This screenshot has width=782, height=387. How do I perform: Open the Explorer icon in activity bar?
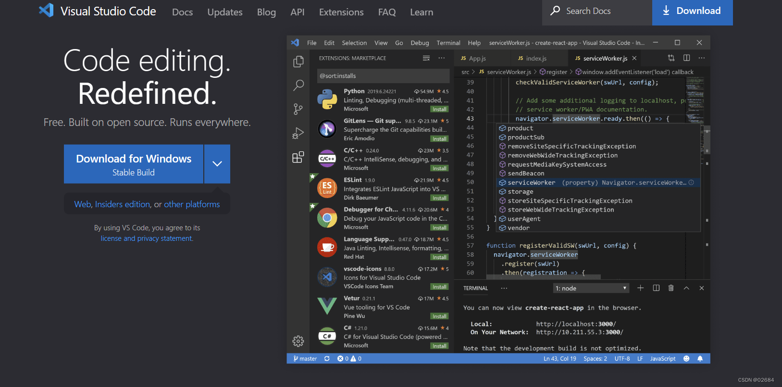click(x=298, y=62)
